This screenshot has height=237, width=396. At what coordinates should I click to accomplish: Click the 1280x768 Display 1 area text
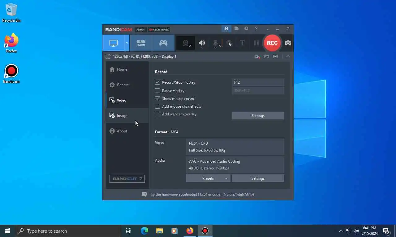point(144,56)
